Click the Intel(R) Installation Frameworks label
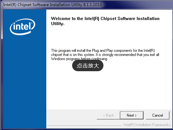This screenshot has width=173, height=130. tap(147, 125)
